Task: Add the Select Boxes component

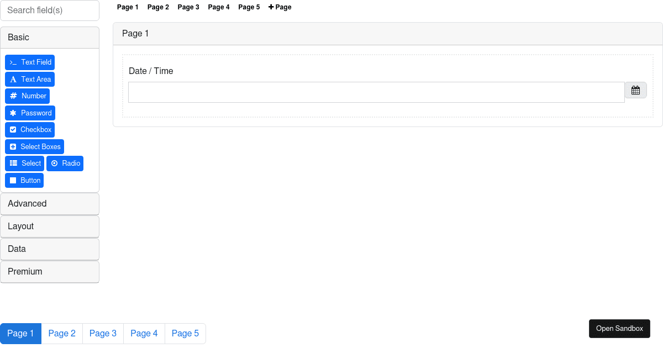Action: [x=34, y=146]
